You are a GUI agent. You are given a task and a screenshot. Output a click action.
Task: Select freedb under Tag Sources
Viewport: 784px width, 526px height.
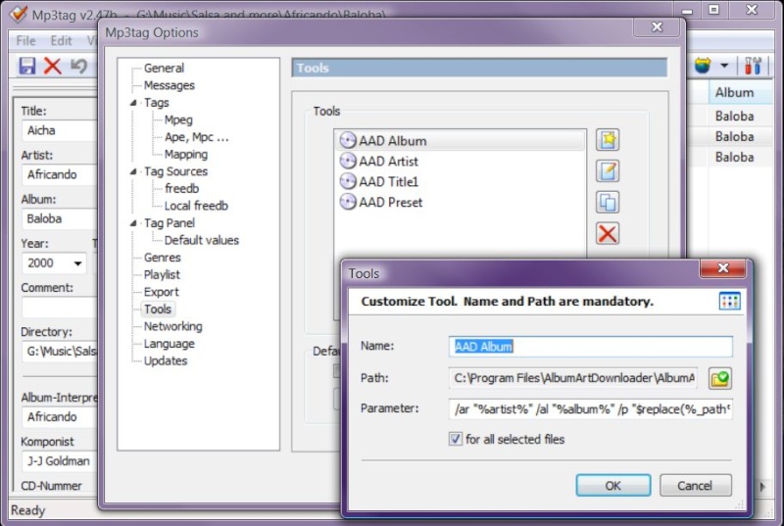[x=181, y=189]
